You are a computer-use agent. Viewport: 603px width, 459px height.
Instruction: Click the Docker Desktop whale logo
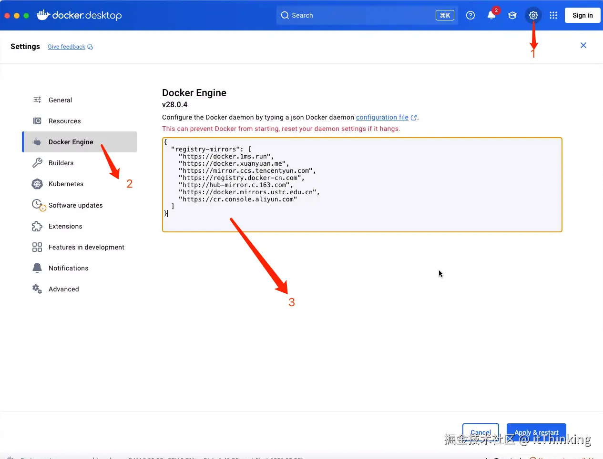tap(43, 15)
